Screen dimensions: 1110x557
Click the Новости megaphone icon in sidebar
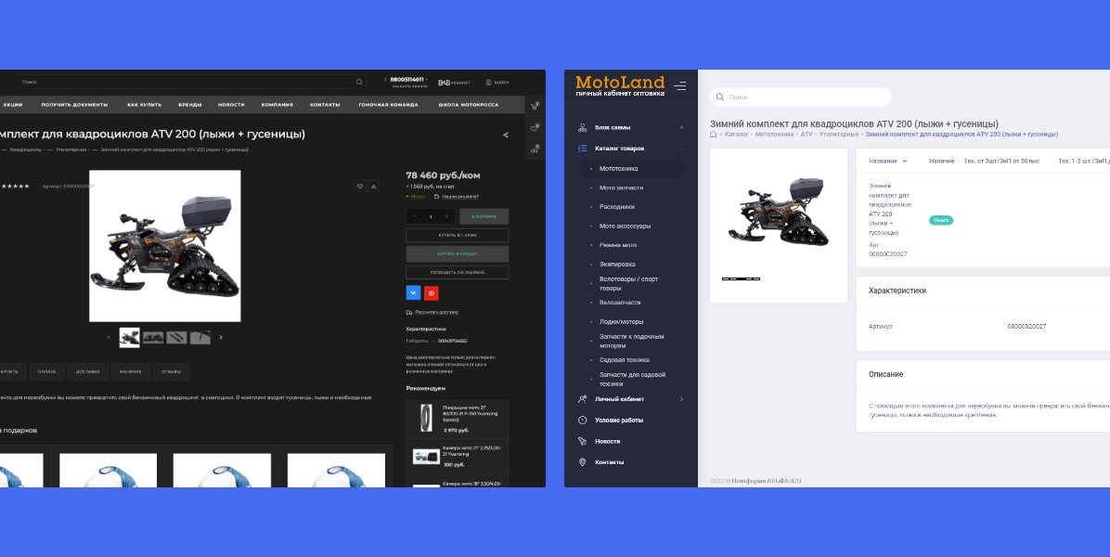click(583, 441)
